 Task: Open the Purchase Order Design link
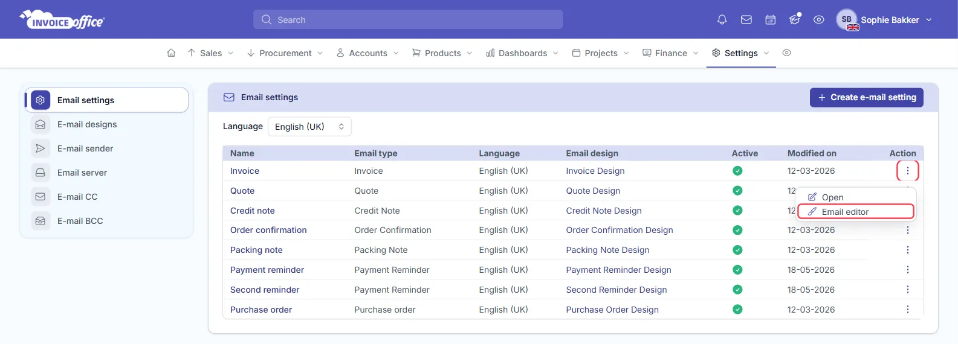(x=612, y=310)
